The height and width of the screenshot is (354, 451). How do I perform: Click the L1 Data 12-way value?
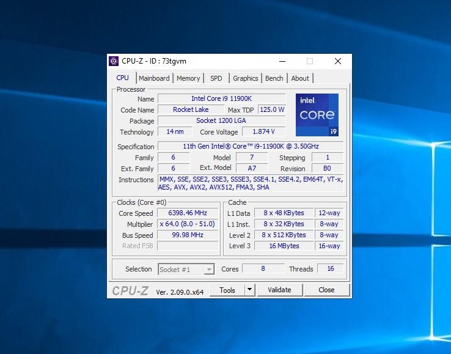tap(329, 213)
